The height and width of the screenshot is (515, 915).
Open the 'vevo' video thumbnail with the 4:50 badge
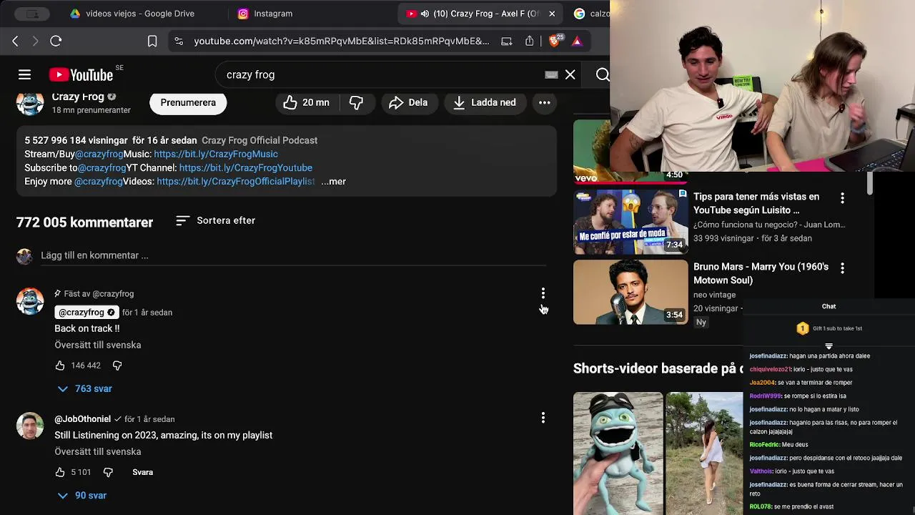[630, 152]
